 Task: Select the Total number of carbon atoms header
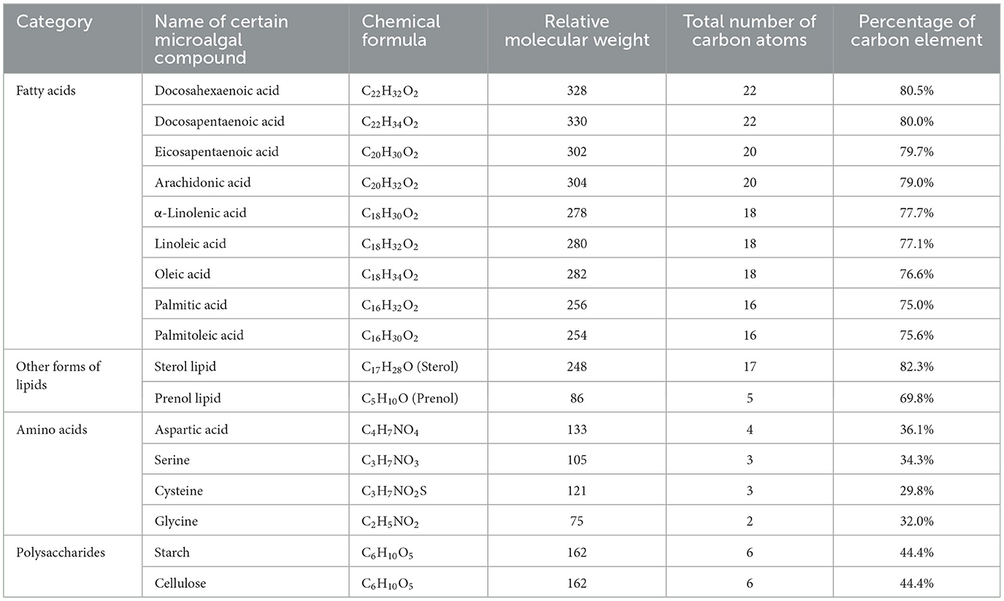(x=749, y=31)
